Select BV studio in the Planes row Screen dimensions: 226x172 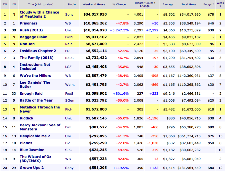tap(67, 143)
